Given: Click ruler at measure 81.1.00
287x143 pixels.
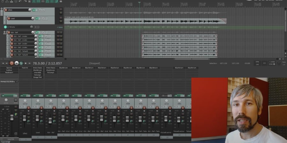Looking at the screenshot, I should 166,3.
